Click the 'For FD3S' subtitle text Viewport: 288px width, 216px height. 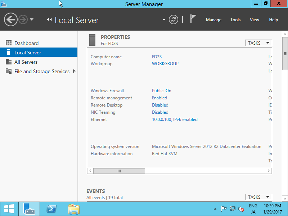(109, 44)
